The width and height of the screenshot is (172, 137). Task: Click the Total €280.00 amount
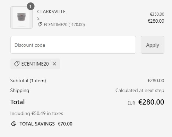coord(151,102)
